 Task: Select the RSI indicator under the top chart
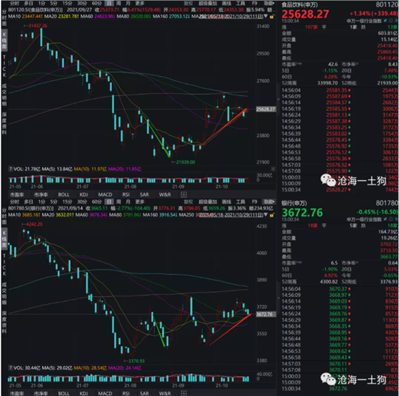(x=126, y=194)
